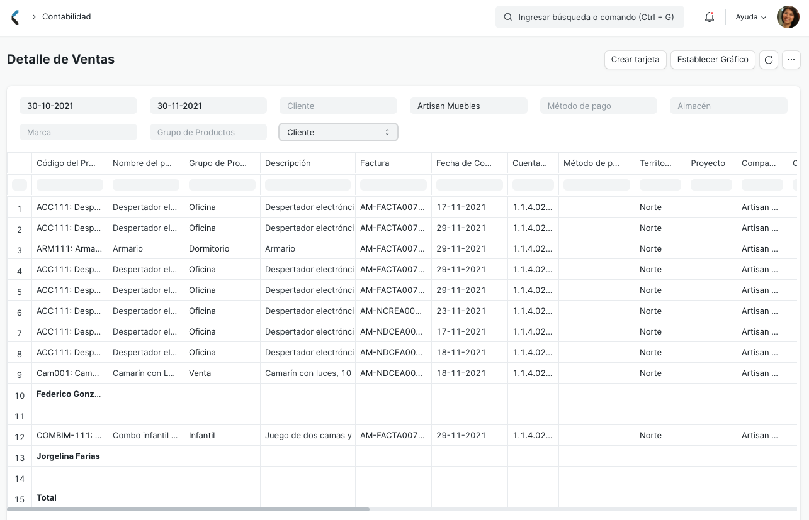Click the horizontal table scrollbar
Image resolution: width=809 pixels, height=520 pixels.
(x=189, y=510)
